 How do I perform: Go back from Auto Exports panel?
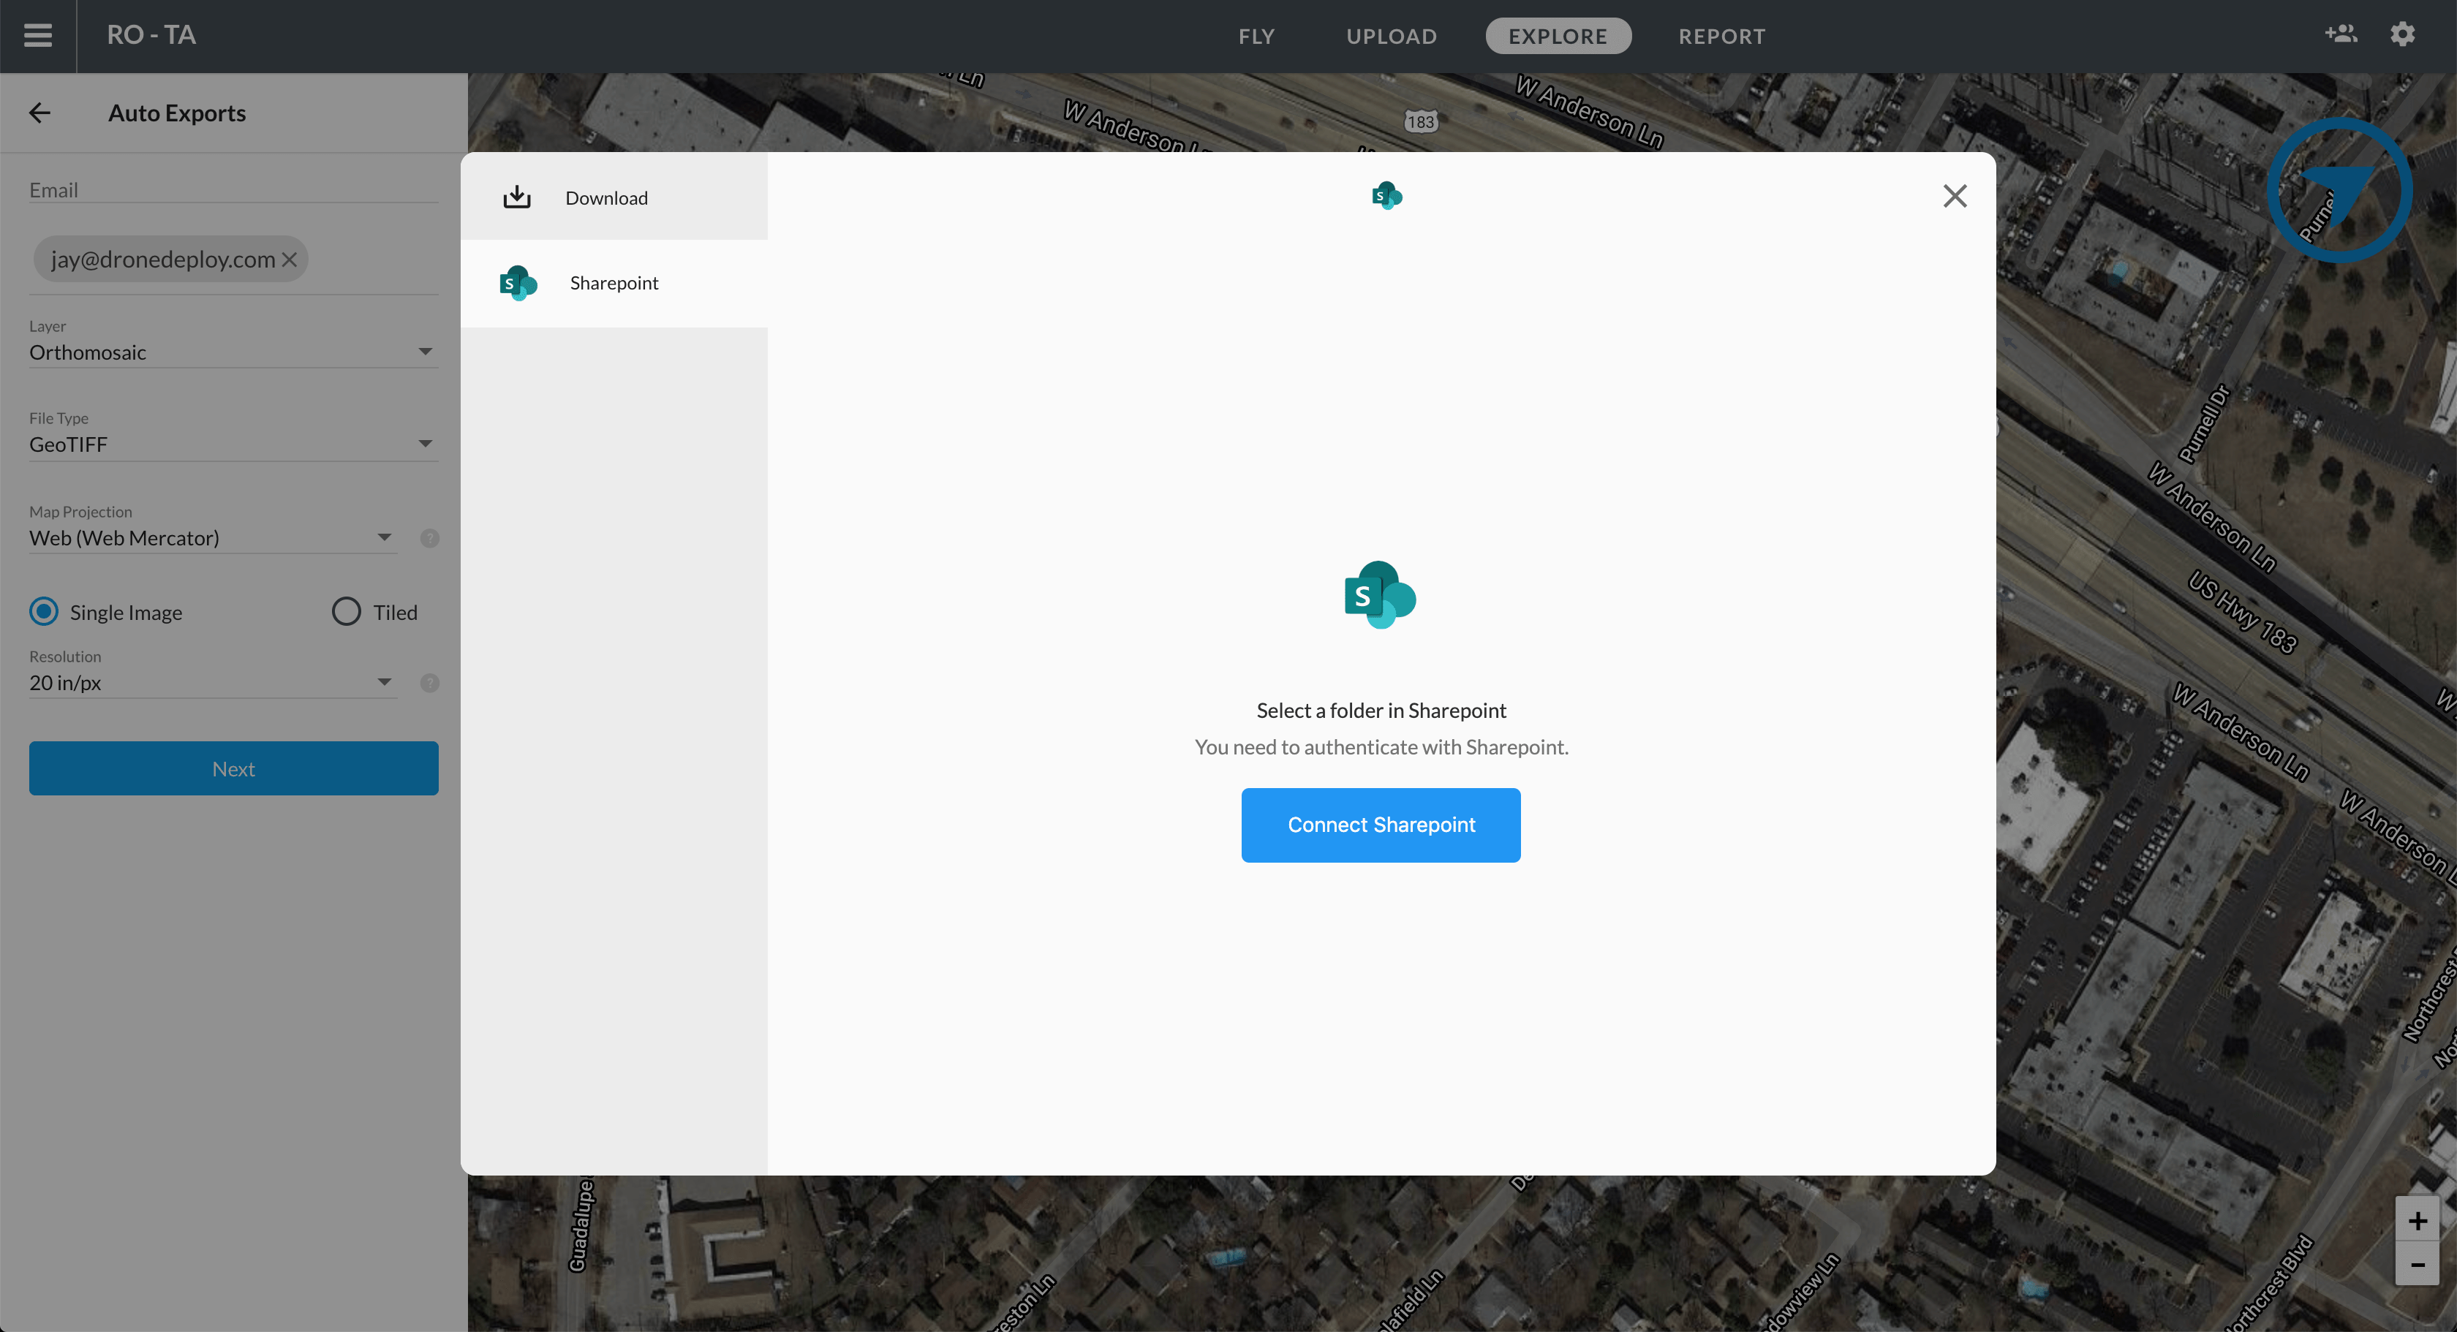[39, 113]
